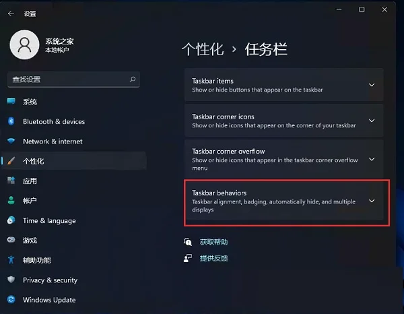This screenshot has width=404, height=314.
Task: Click the Privacy & security shield icon
Action: pos(11,280)
